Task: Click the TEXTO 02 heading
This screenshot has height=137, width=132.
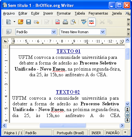Action: click(x=68, y=92)
